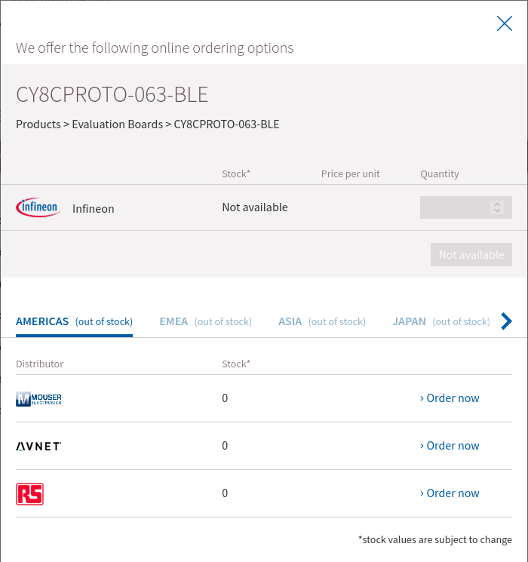Switch to the EMEA region tab
This screenshot has width=528, height=562.
tap(206, 322)
